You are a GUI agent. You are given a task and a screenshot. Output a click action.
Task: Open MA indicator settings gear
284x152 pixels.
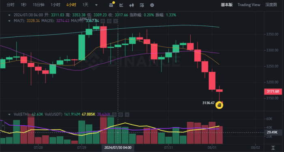(x=109, y=21)
